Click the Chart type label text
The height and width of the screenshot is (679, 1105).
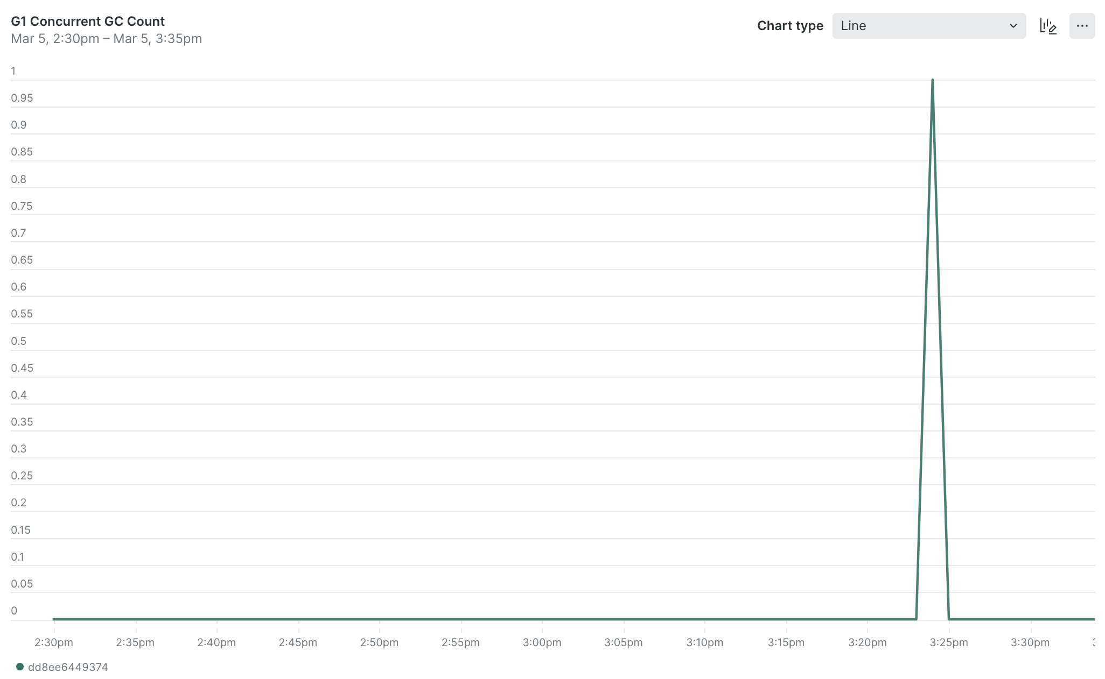pyautogui.click(x=790, y=26)
